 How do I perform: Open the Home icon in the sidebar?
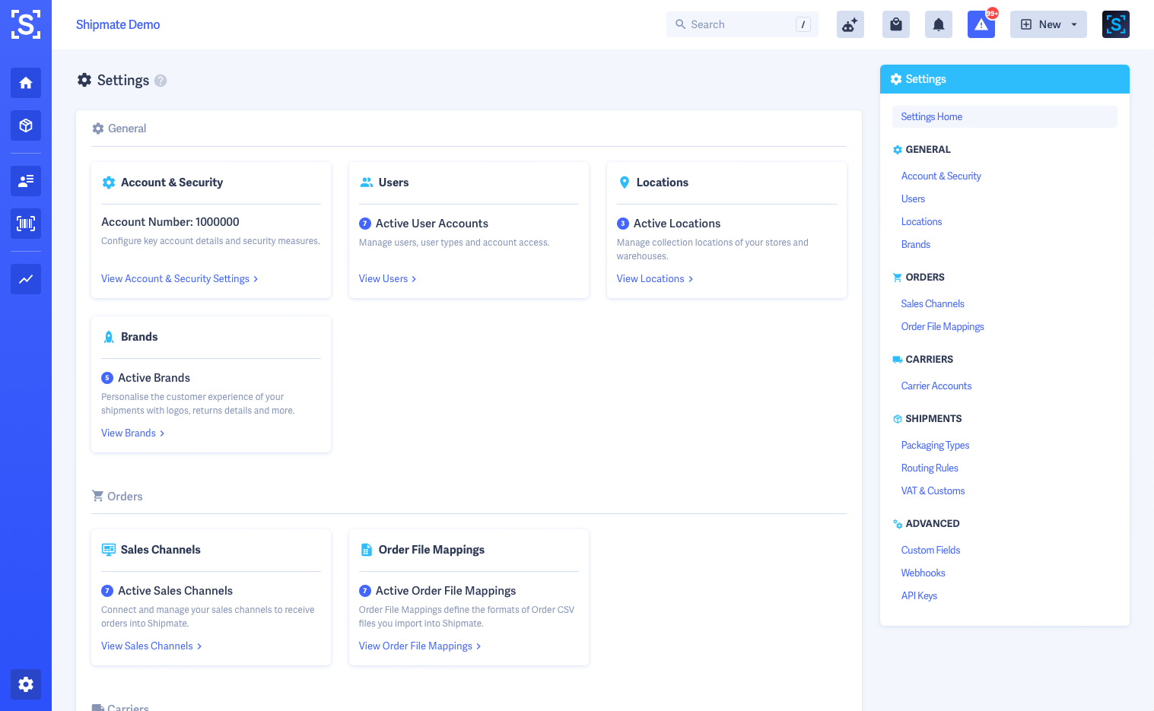26,83
